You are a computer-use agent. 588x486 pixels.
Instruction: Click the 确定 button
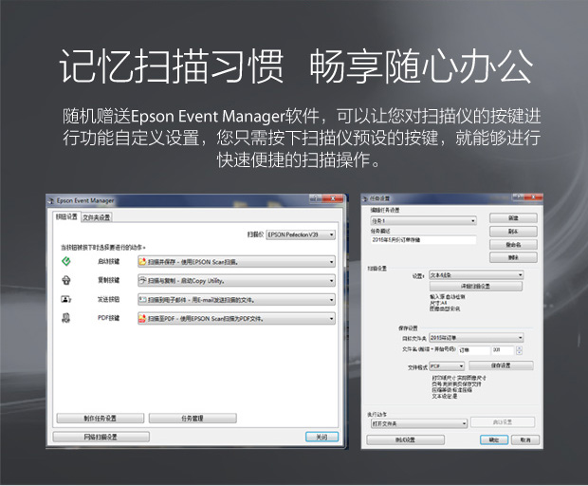pyautogui.click(x=494, y=439)
